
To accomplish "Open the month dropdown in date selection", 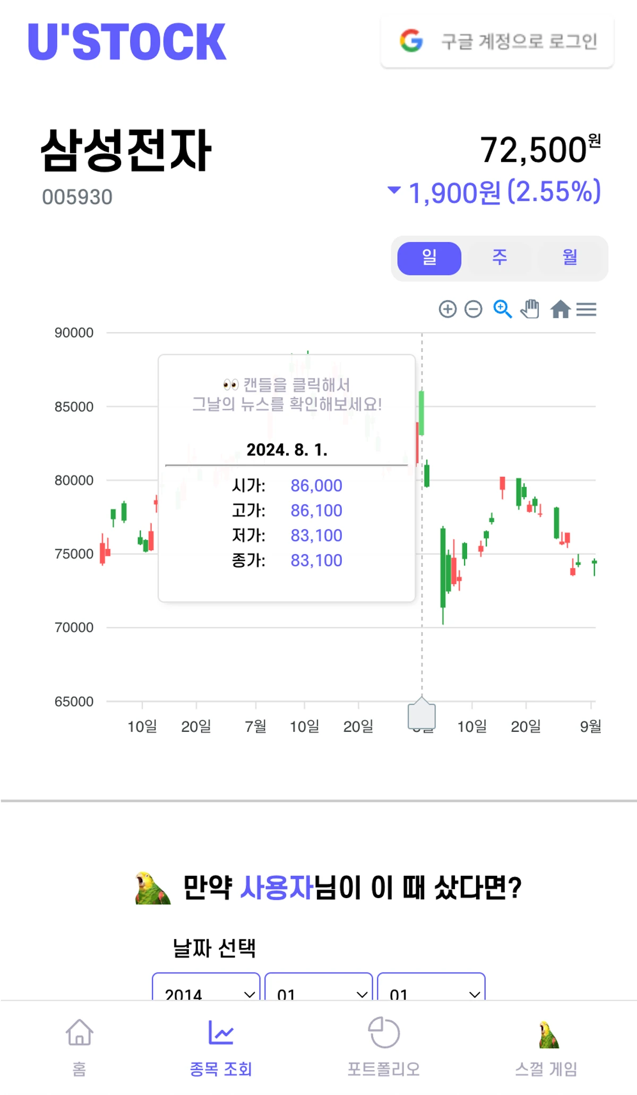I will point(318,987).
